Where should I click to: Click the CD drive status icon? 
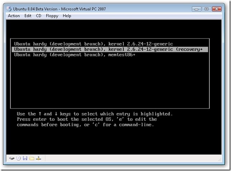19,158
